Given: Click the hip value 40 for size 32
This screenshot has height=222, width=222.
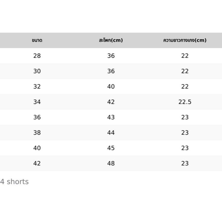Looking at the screenshot, I should (111, 87).
